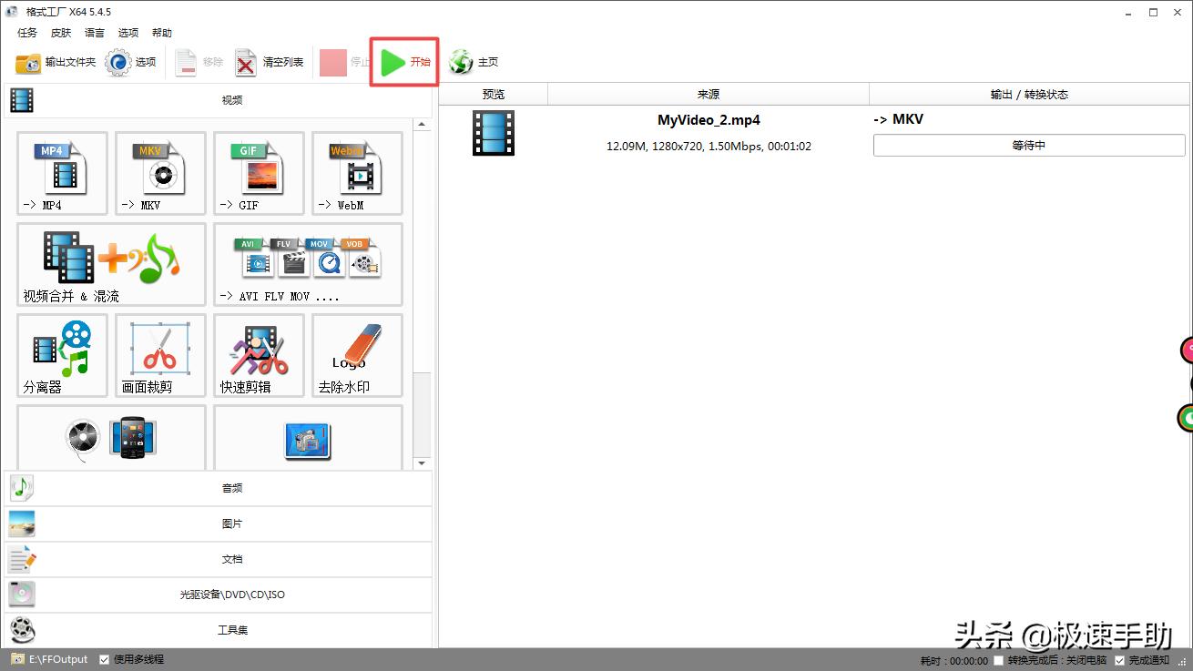Click the -> MKV output format text
1193x671 pixels.
point(899,119)
